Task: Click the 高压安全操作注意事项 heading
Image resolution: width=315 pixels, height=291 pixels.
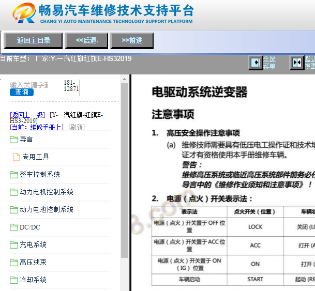Action: (x=203, y=133)
